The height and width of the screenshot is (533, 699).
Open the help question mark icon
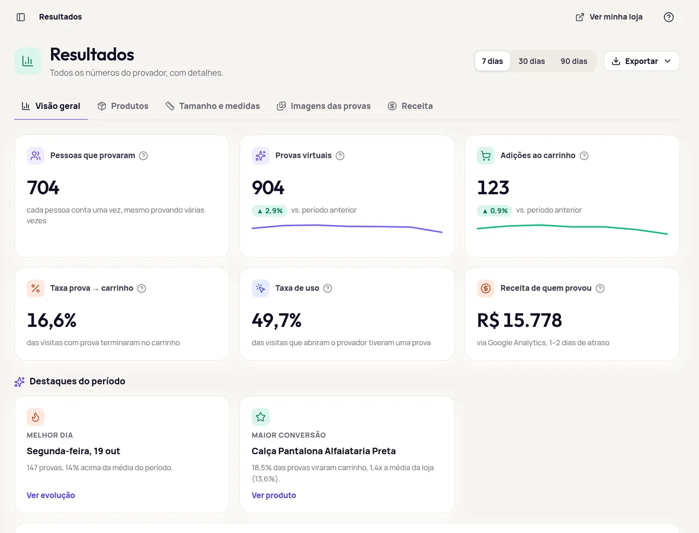point(668,17)
